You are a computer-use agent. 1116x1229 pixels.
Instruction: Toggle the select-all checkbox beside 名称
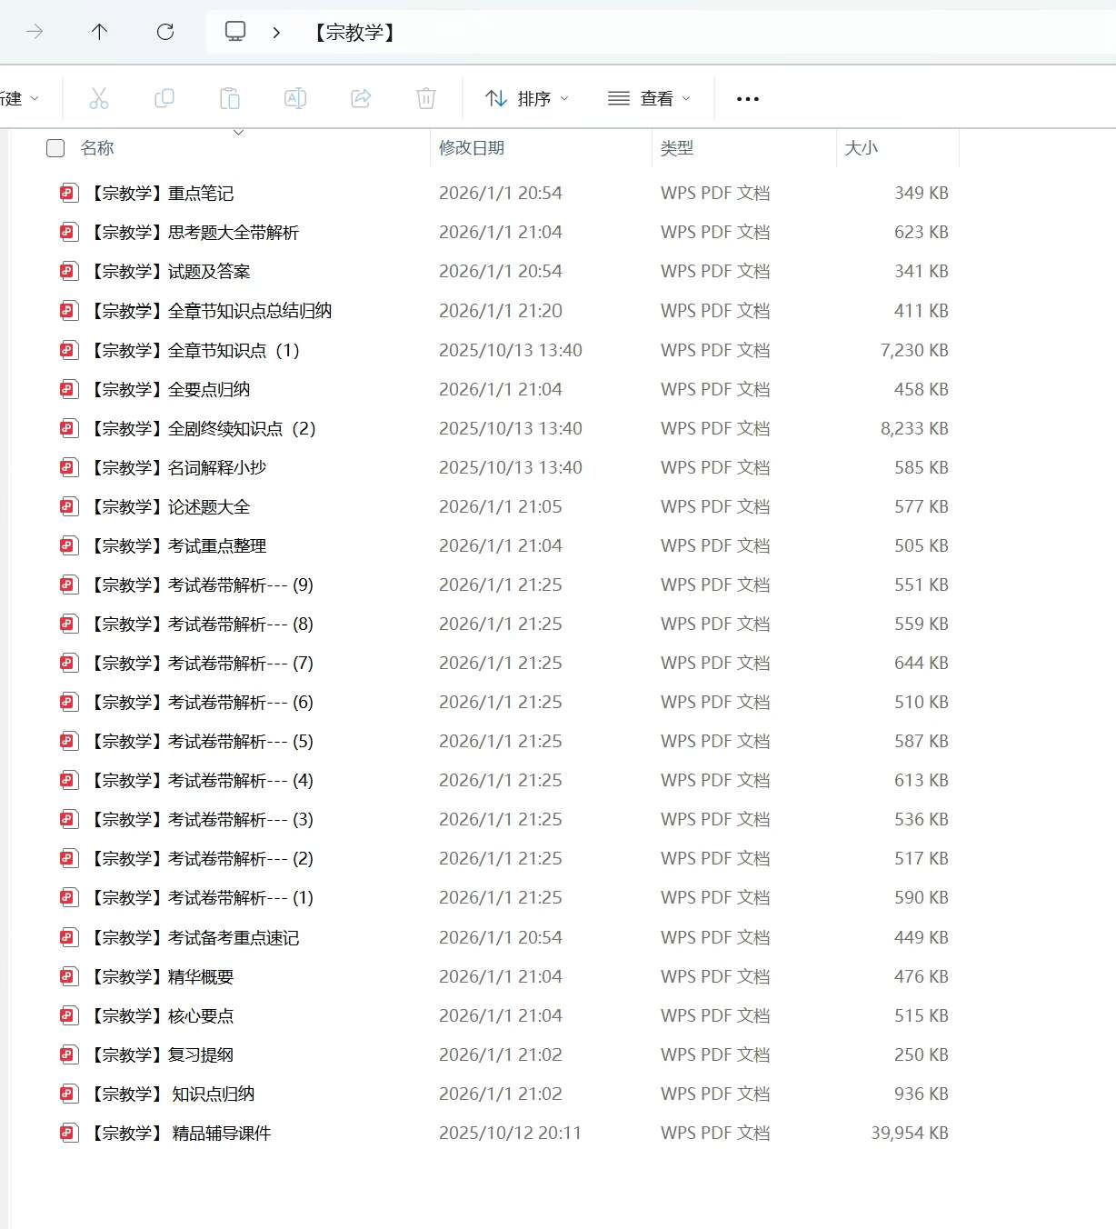(x=55, y=148)
